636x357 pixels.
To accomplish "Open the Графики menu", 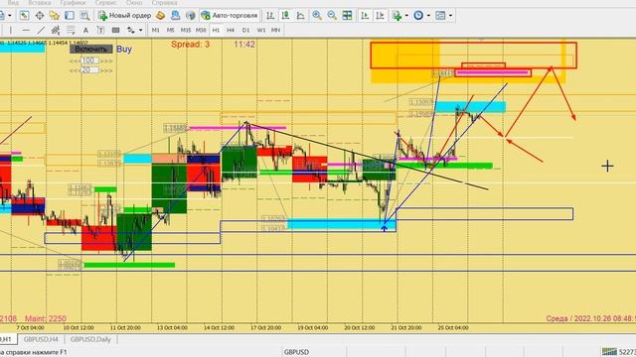I will [73, 2].
